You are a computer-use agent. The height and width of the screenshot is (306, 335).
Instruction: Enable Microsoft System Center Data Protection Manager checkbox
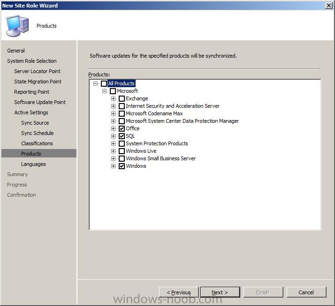tap(122, 121)
